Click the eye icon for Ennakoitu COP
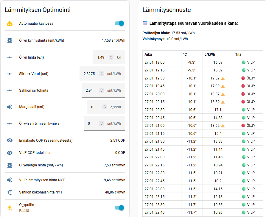 coord(10,140)
